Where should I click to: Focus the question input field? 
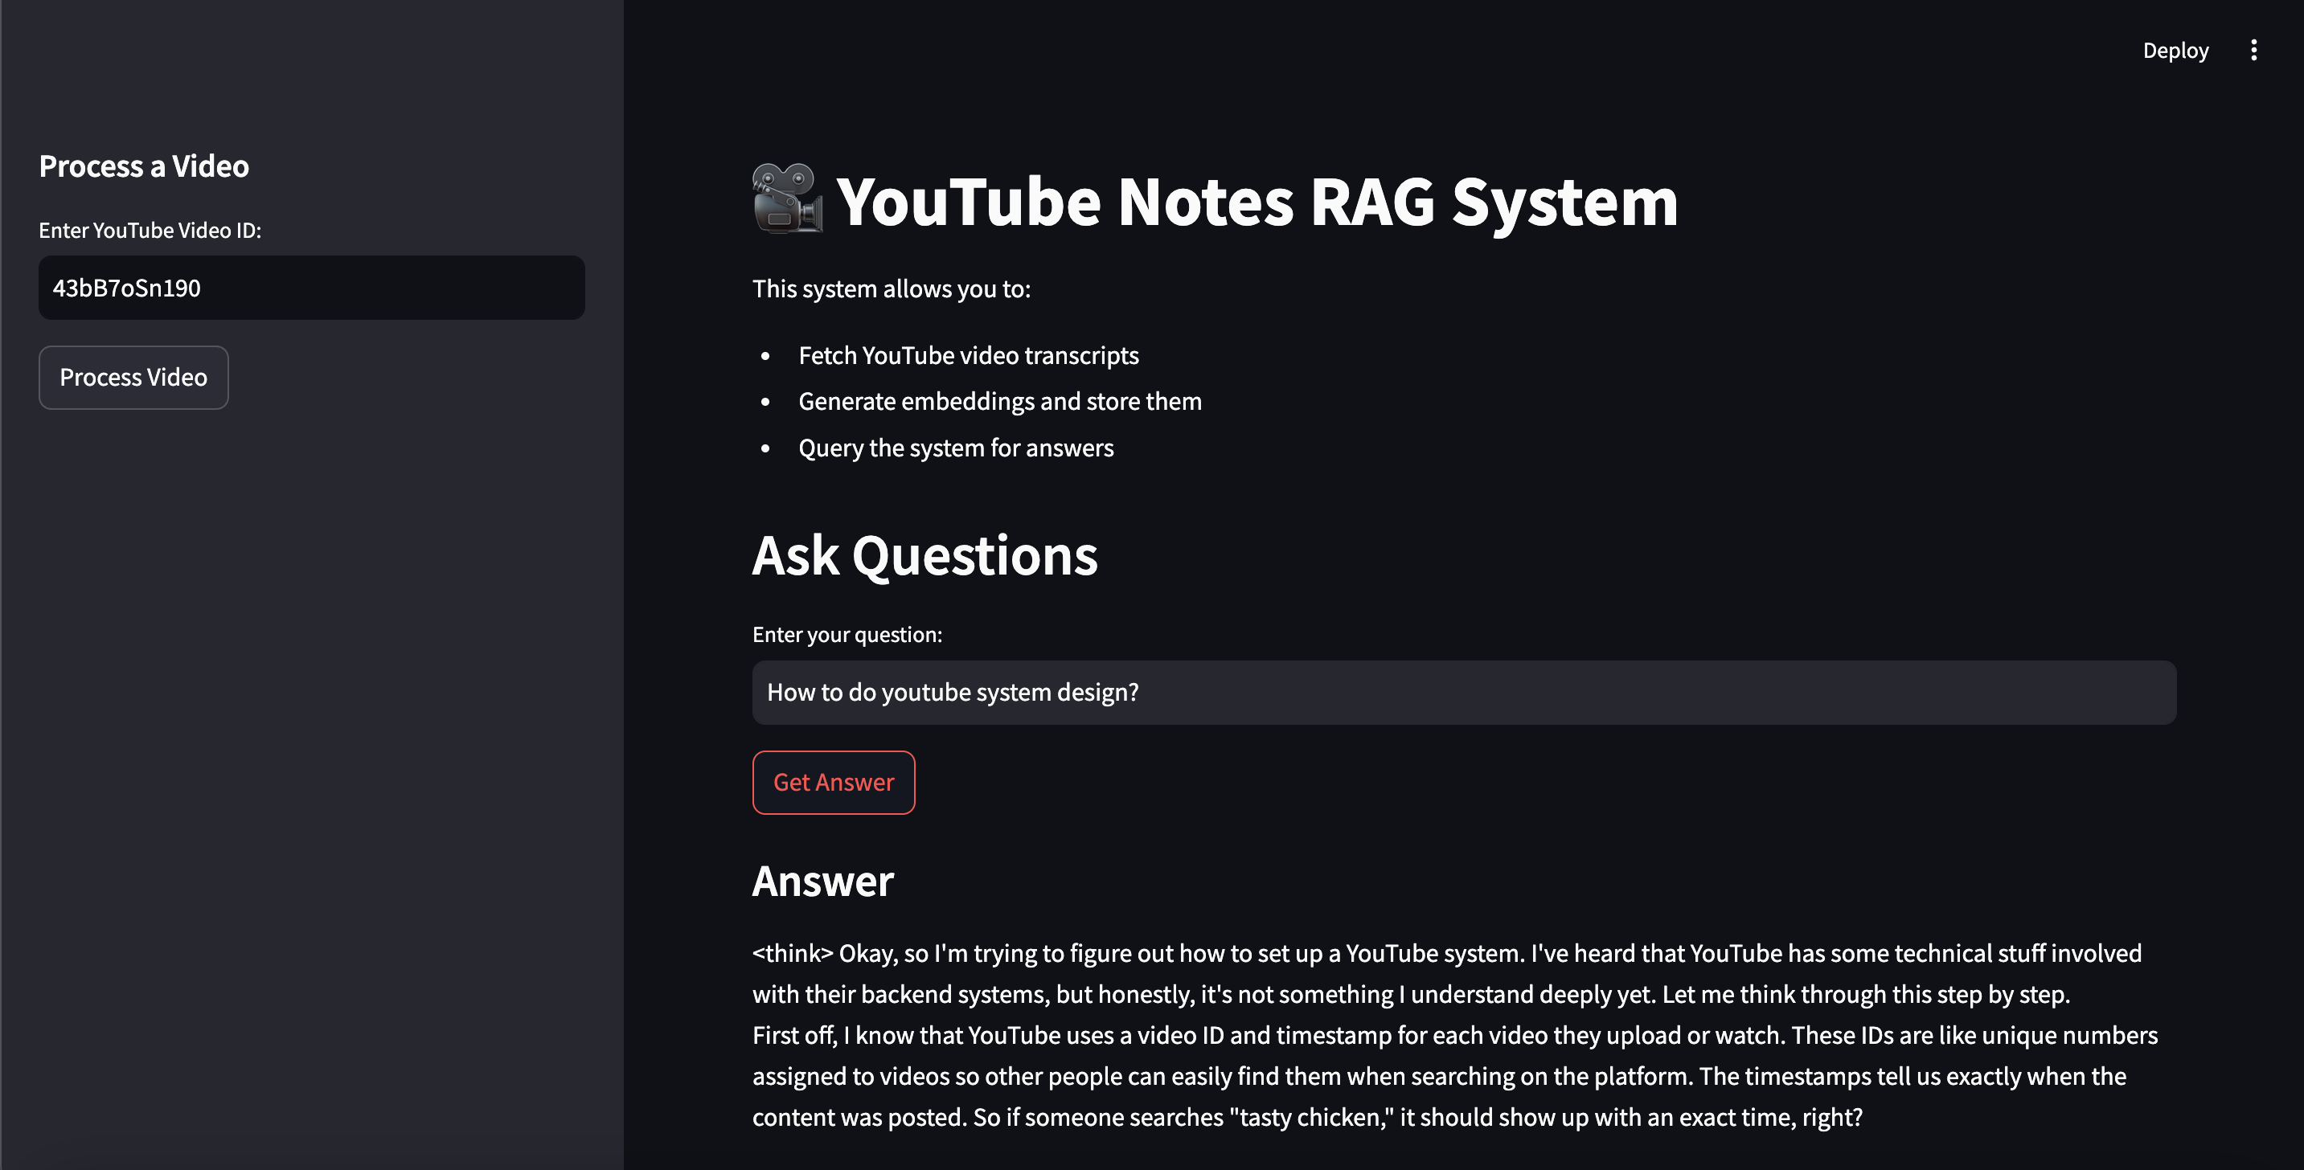coord(1463,693)
